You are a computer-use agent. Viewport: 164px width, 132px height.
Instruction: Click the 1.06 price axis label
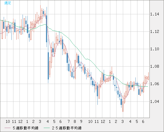[155, 84]
